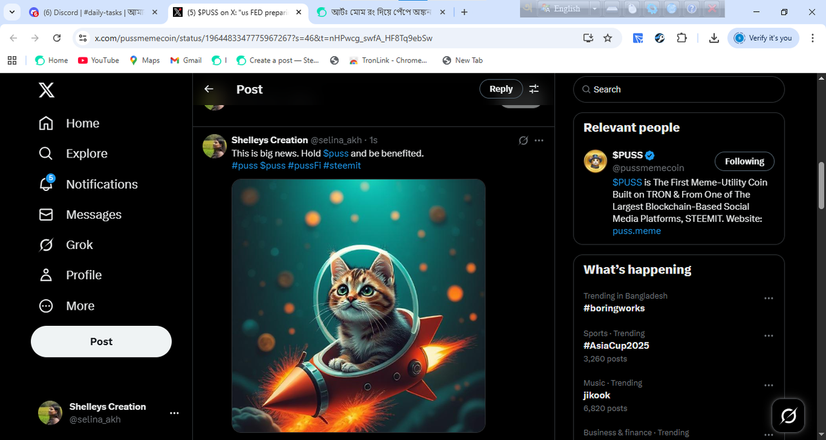826x440 pixels.
Task: Go back using the Post arrow
Action: (x=208, y=89)
